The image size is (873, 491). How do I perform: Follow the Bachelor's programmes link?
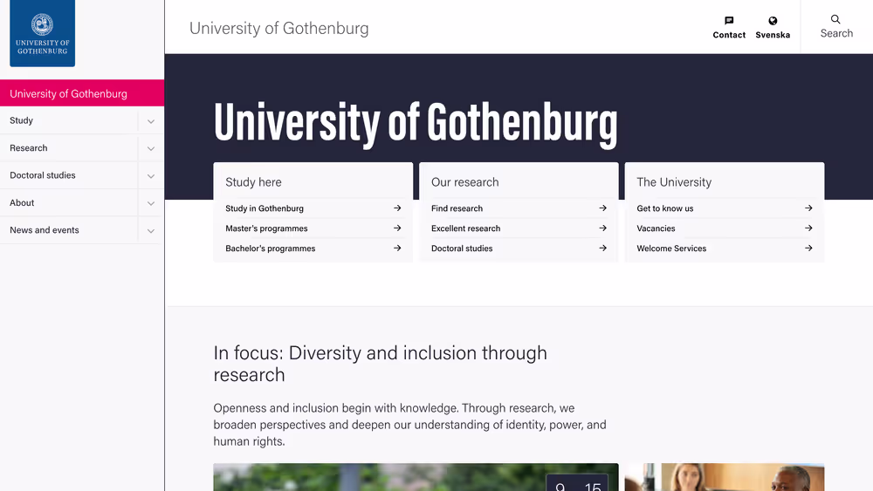pos(270,248)
